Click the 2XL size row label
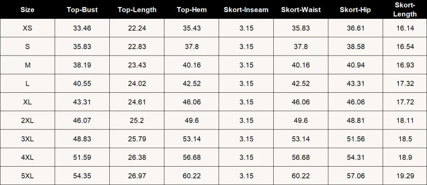This screenshot has width=427, height=185. click(x=27, y=120)
